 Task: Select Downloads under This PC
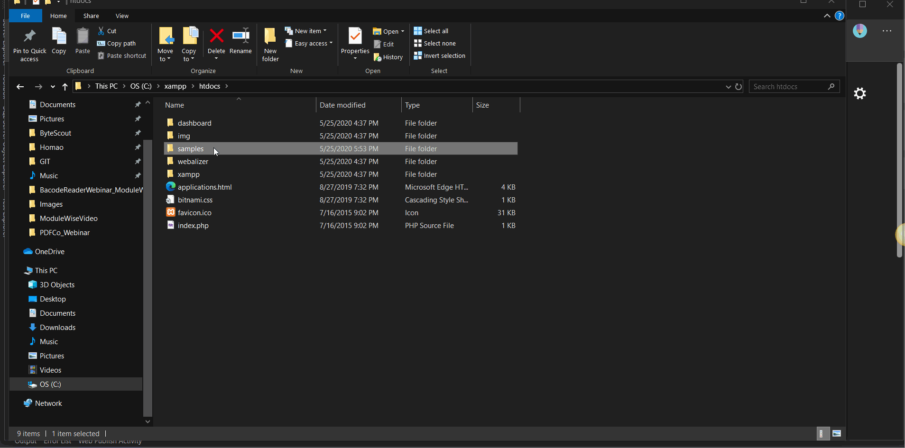tap(57, 328)
